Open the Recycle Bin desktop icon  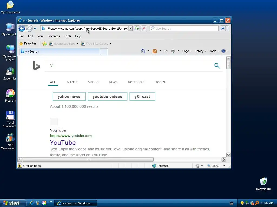click(x=263, y=184)
